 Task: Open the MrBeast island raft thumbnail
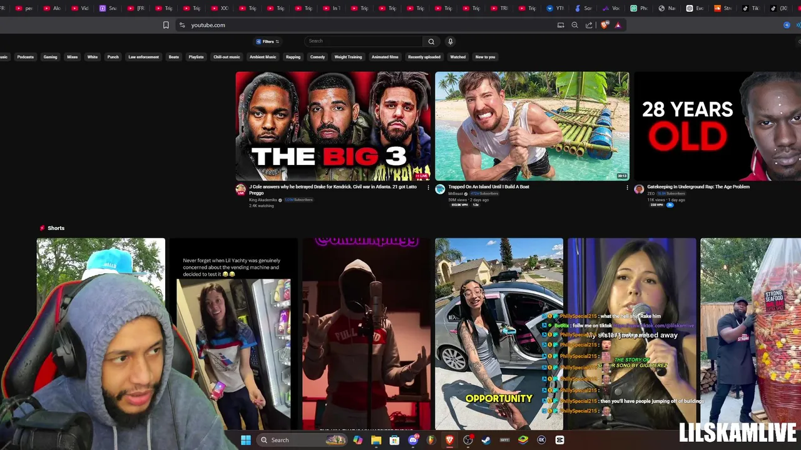[532, 126]
